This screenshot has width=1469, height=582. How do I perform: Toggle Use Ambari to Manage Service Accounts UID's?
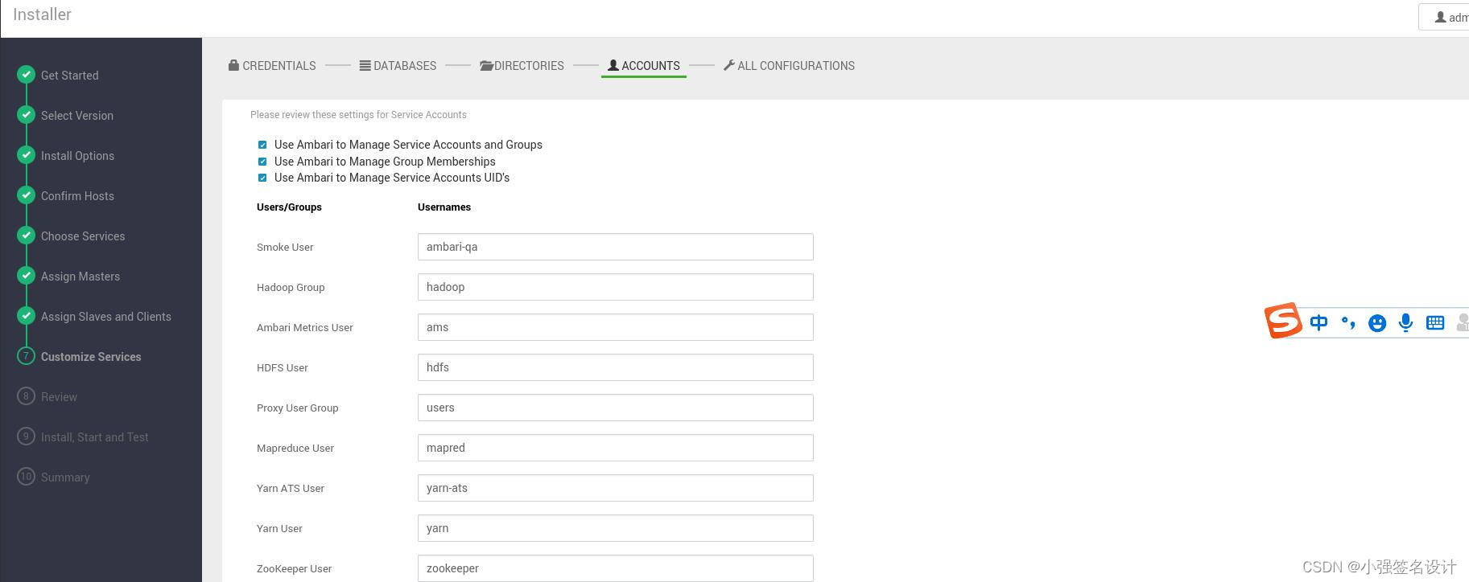click(x=262, y=178)
